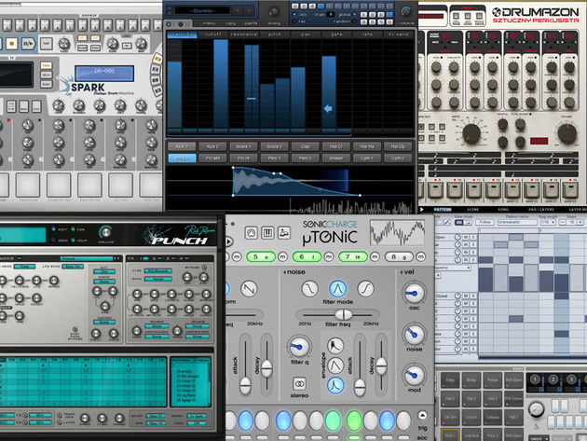587x441 pixels.
Task: Start playback with µTonic's play button
Action: point(228,241)
